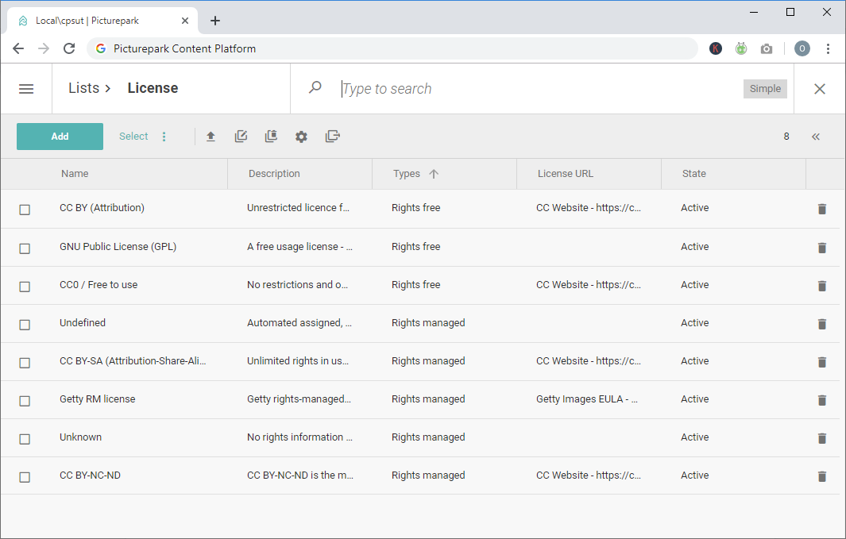This screenshot has width=846, height=539.
Task: Click Rights managed type for Unknown row
Action: (x=428, y=437)
